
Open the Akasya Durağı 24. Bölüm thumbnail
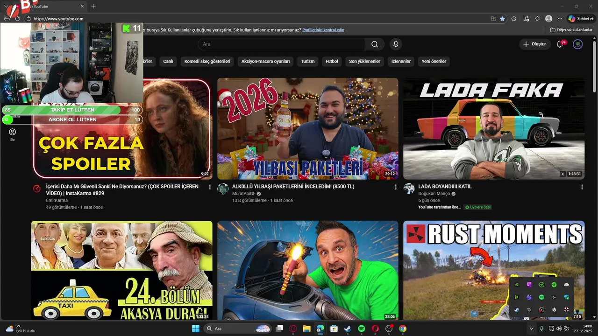(121, 270)
